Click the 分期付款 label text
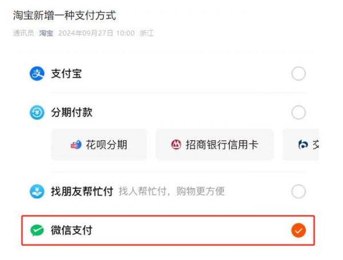Screen dimensions: 343x260 tap(71, 113)
